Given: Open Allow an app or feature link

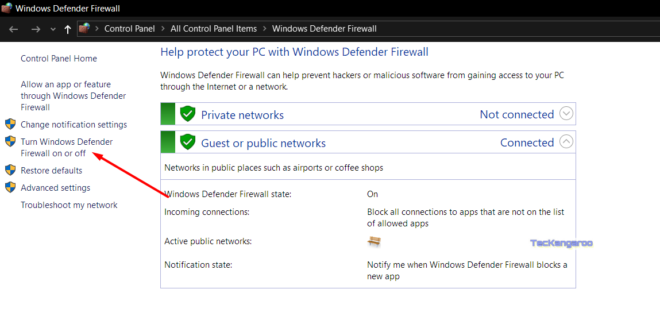Looking at the screenshot, I should point(74,96).
